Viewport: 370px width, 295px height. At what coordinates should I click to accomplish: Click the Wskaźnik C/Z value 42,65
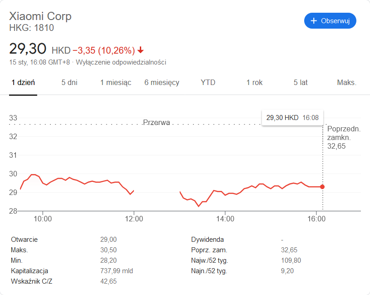click(109, 281)
